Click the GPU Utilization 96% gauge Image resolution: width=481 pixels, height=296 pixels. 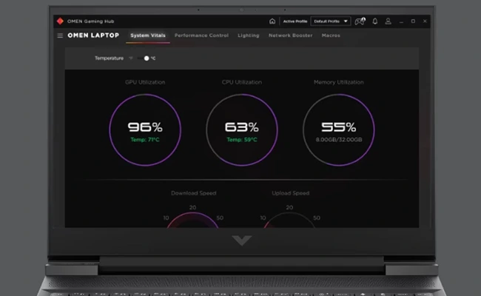(x=145, y=129)
